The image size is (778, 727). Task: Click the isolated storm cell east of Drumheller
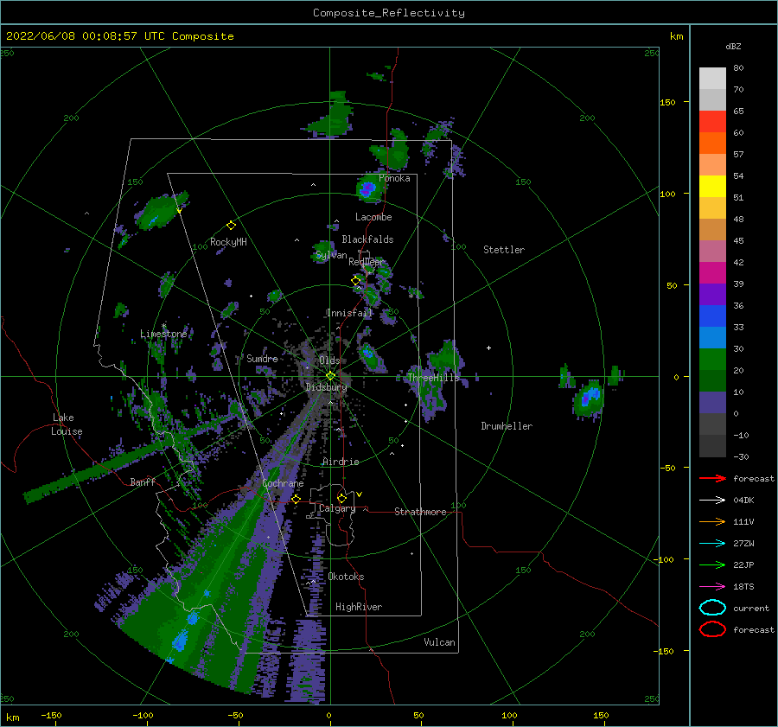point(589,398)
